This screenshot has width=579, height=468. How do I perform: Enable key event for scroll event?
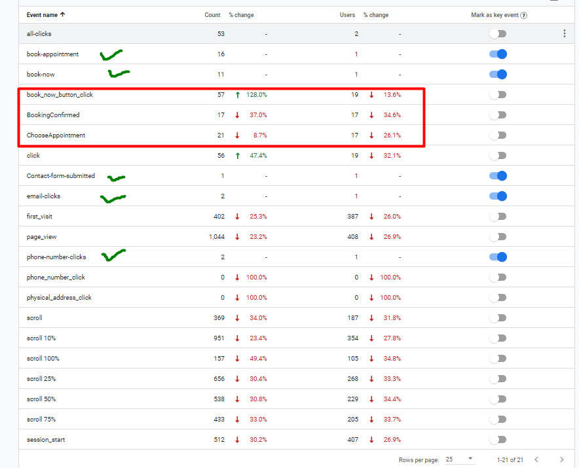(498, 318)
